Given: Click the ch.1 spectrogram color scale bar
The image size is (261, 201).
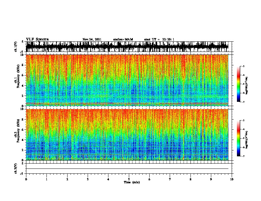Looking at the screenshot, I should [x=239, y=84].
